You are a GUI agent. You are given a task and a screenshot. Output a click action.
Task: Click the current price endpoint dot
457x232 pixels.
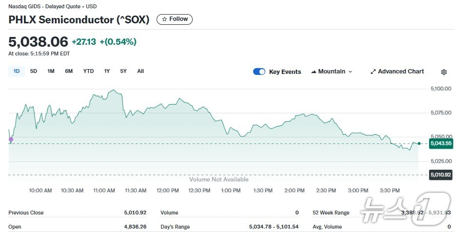(x=419, y=143)
